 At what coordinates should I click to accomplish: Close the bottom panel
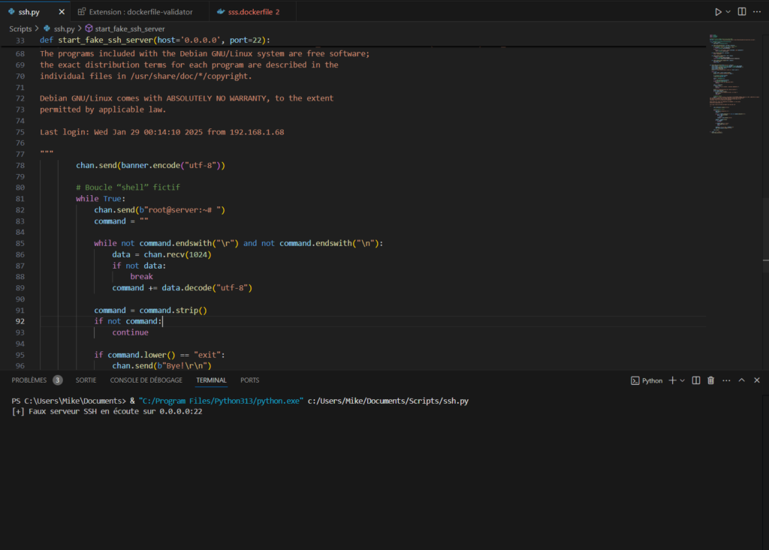point(757,380)
